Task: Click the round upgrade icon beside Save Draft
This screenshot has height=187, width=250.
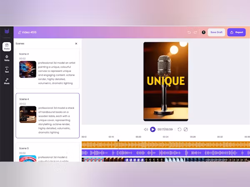Action: coord(203,32)
